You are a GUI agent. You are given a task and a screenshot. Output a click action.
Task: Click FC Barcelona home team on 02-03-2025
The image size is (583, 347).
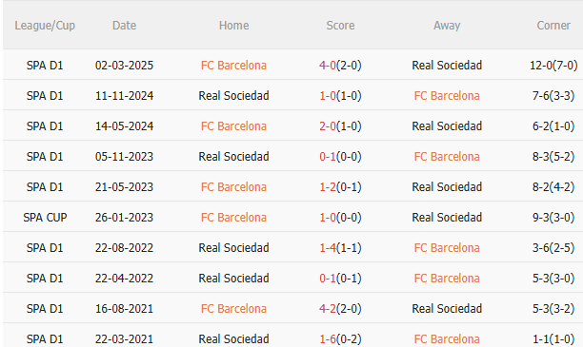[233, 66]
